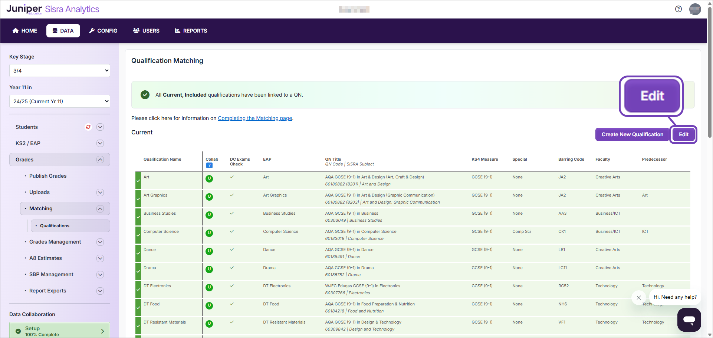Click the DC Exams Check mark for Dance
Image resolution: width=713 pixels, height=338 pixels.
click(231, 250)
